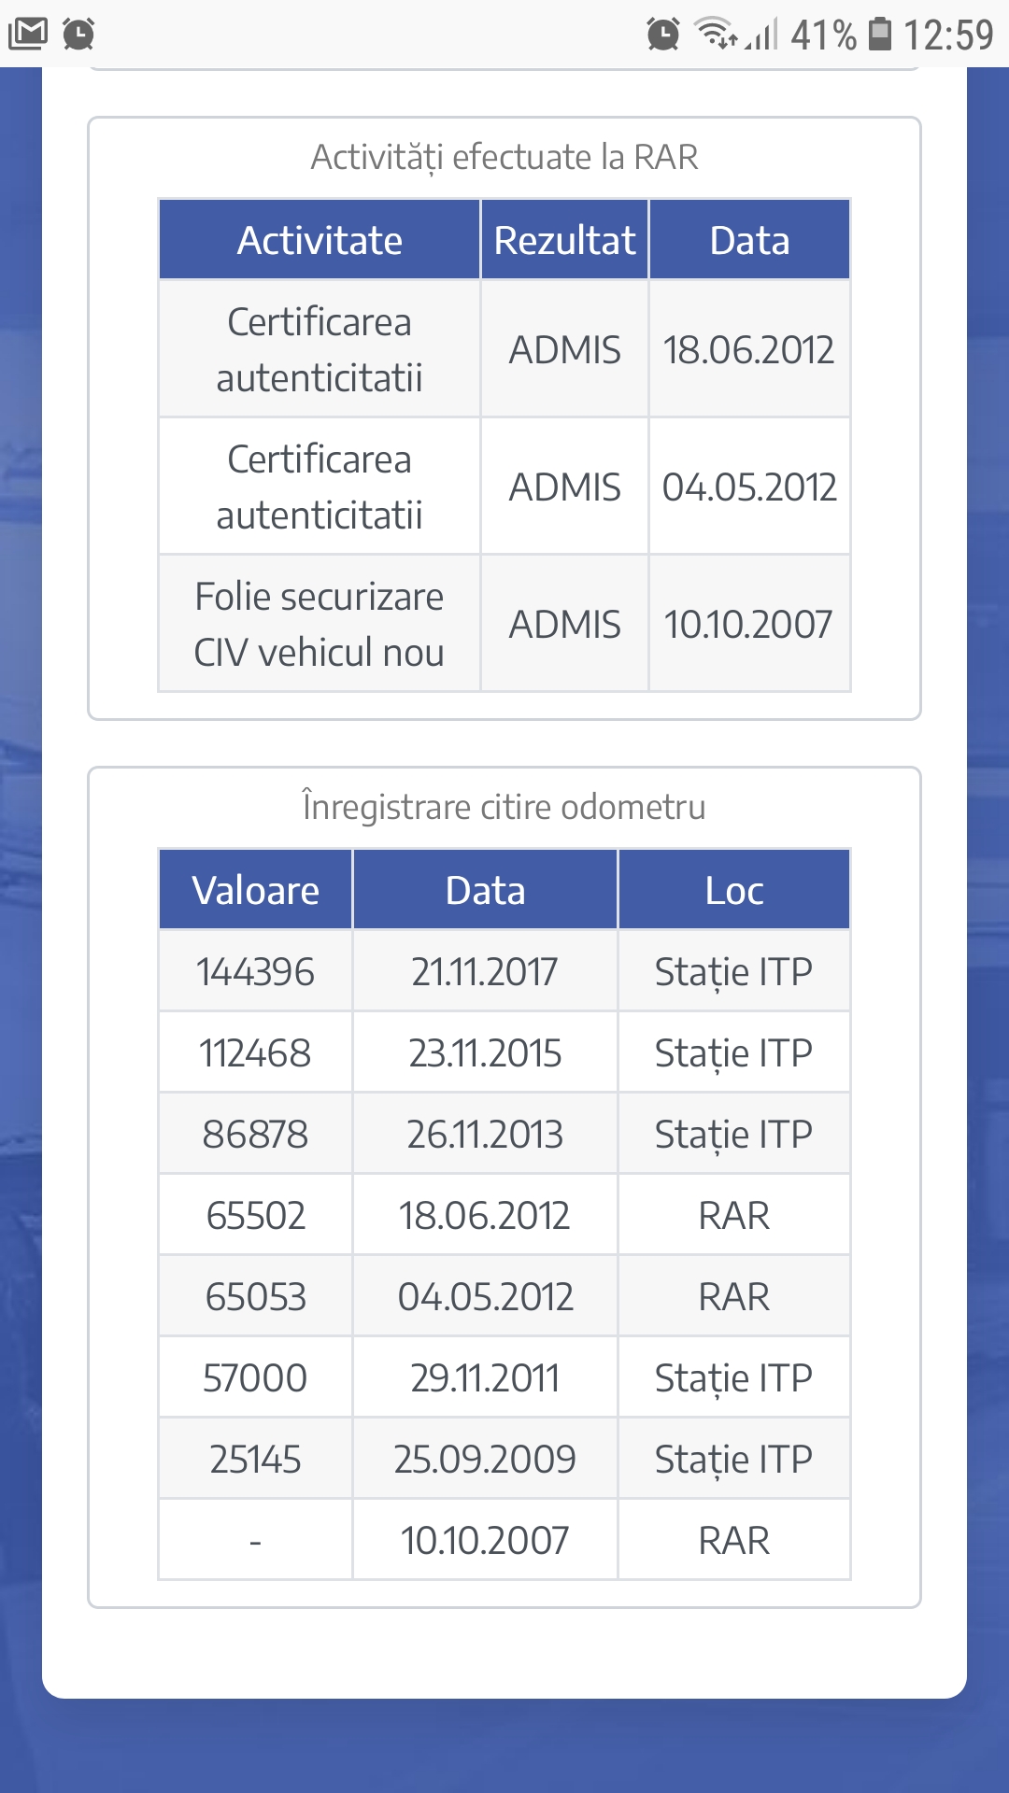This screenshot has height=1793, width=1009.
Task: Select the Rezultat column header
Action: click(x=564, y=240)
